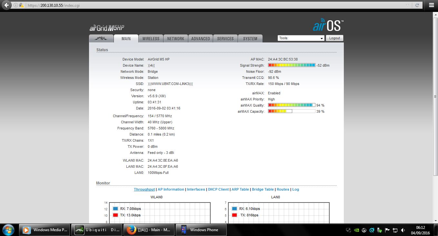Click the LAN0 TX: 816bps legend entry
This screenshot has width=438, height=236.
click(x=245, y=215)
